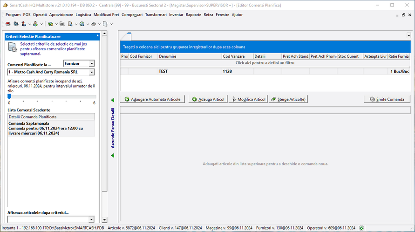415x232 pixels.
Task: Select the TEST article row
Action: [265, 71]
